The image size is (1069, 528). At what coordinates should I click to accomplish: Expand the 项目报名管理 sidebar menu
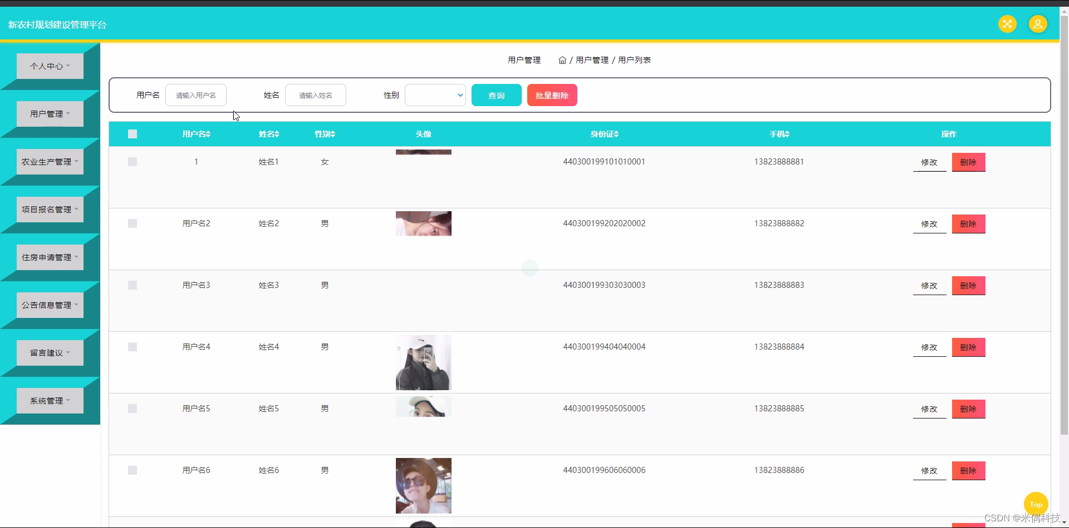pos(50,210)
